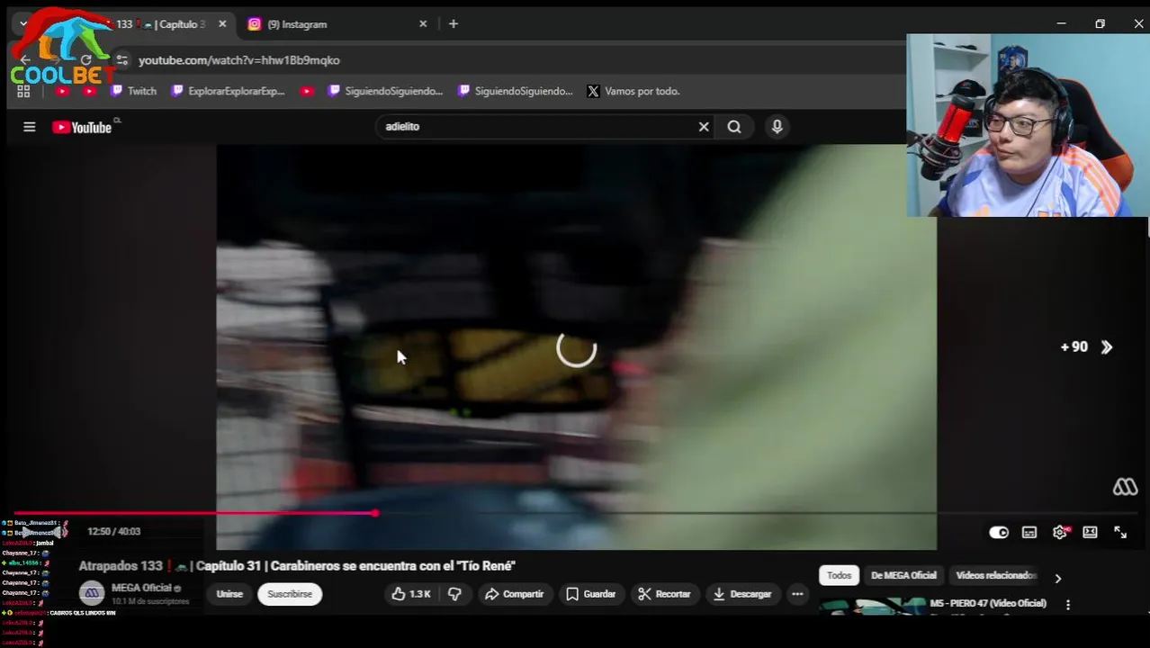Select the Todos filter chip
Viewport: 1150px width, 648px height.
coord(839,575)
